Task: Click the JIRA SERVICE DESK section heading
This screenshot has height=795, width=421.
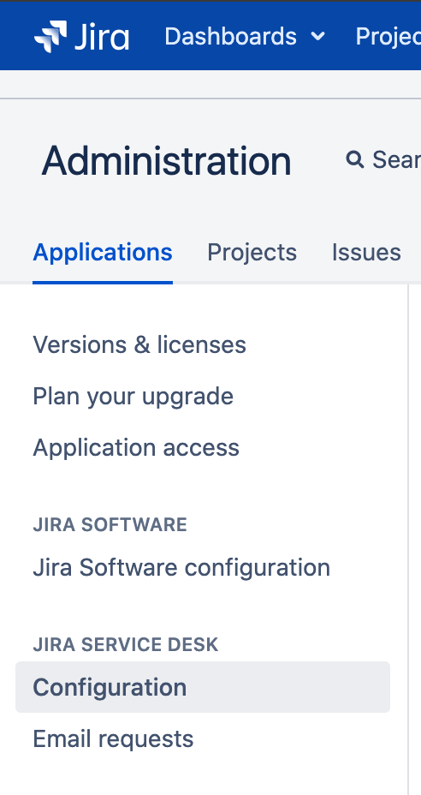Action: [126, 644]
